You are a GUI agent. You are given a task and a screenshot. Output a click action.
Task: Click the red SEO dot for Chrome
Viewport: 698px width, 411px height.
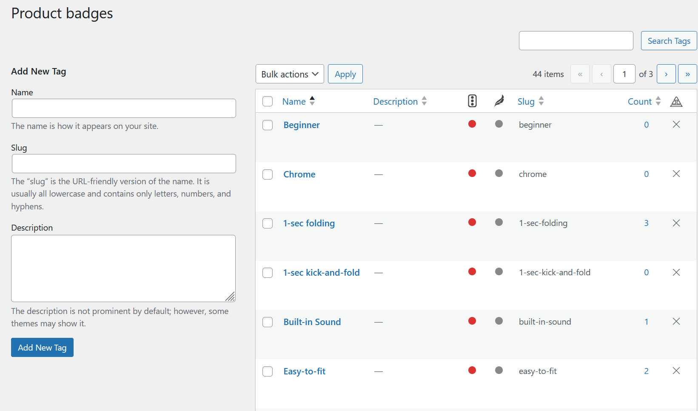pos(472,173)
